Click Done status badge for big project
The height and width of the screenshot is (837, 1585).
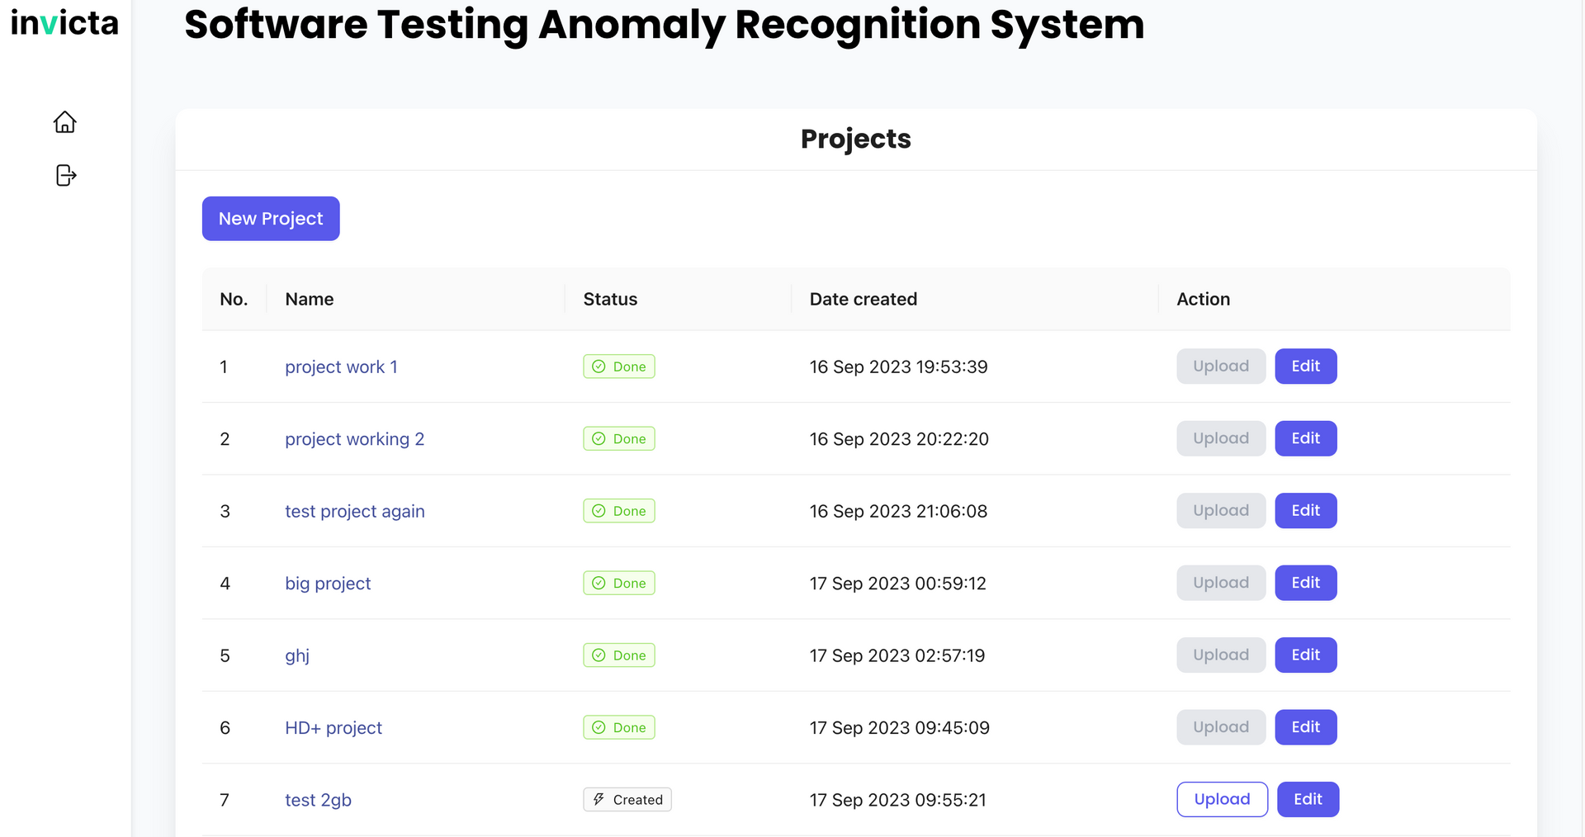coord(619,584)
